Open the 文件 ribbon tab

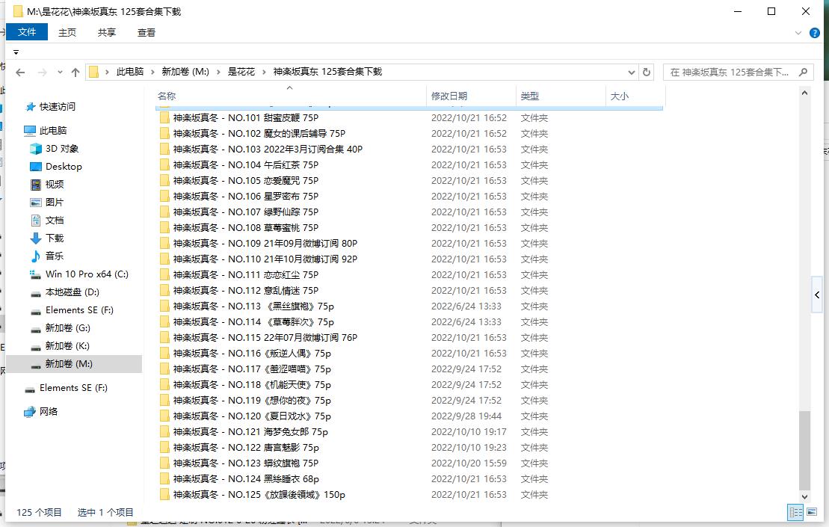pyautogui.click(x=27, y=31)
